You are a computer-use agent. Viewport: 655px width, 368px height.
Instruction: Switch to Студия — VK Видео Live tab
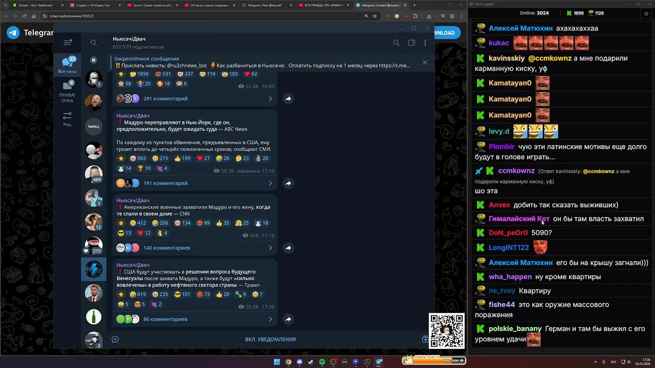tap(95, 5)
